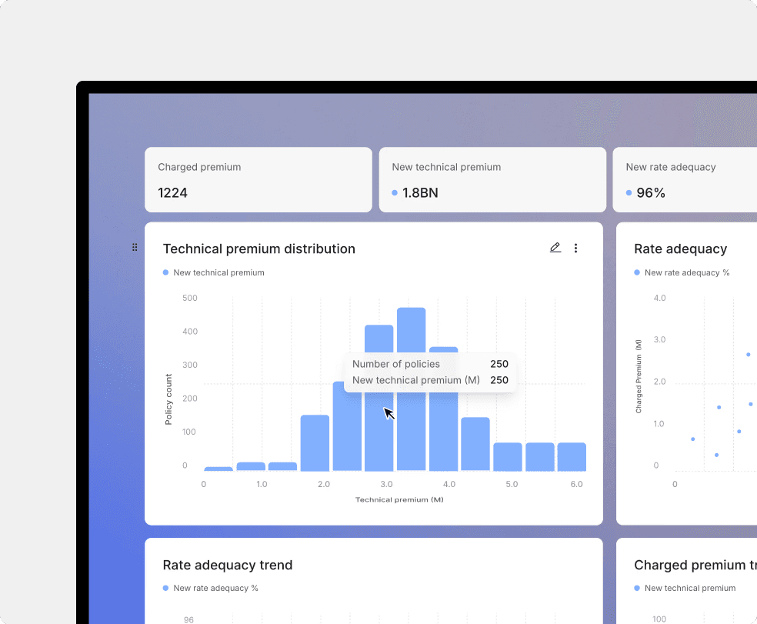Image resolution: width=757 pixels, height=624 pixels.
Task: Click the blue dot beside 1.8BN
Action: (x=395, y=192)
